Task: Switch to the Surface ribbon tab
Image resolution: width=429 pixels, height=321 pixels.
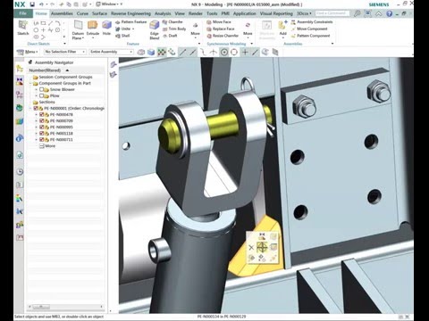Action: (99, 13)
